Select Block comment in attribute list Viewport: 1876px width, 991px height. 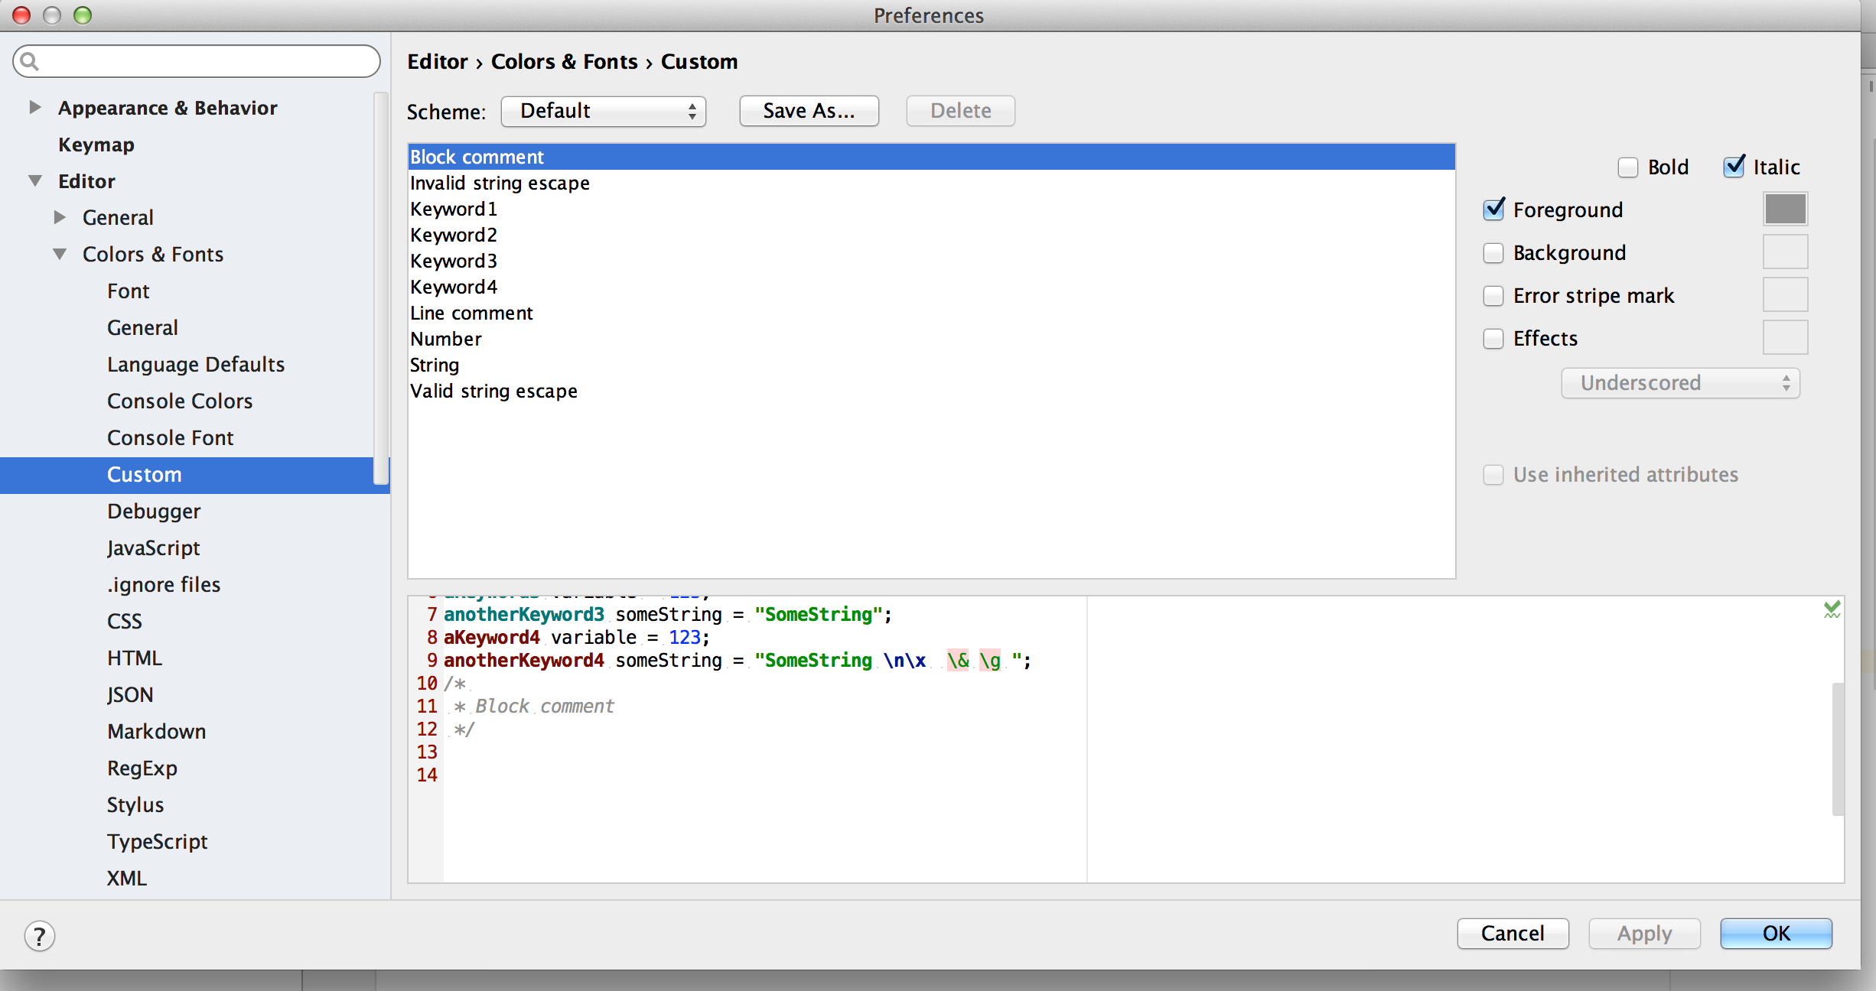click(x=931, y=157)
